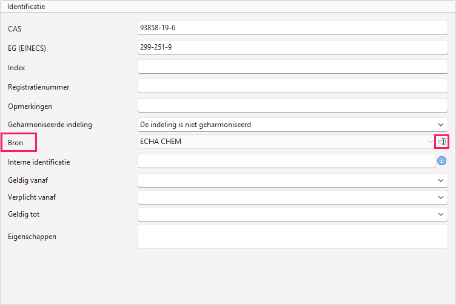Image resolution: width=456 pixels, height=305 pixels.
Task: Click the Eigenschappen label text
Action: [x=32, y=237]
